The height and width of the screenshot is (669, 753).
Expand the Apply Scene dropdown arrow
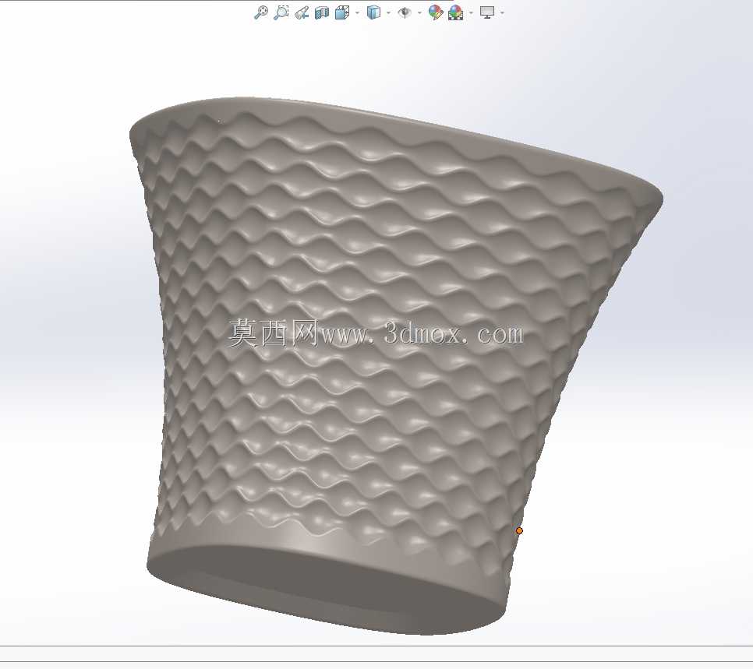pos(471,13)
